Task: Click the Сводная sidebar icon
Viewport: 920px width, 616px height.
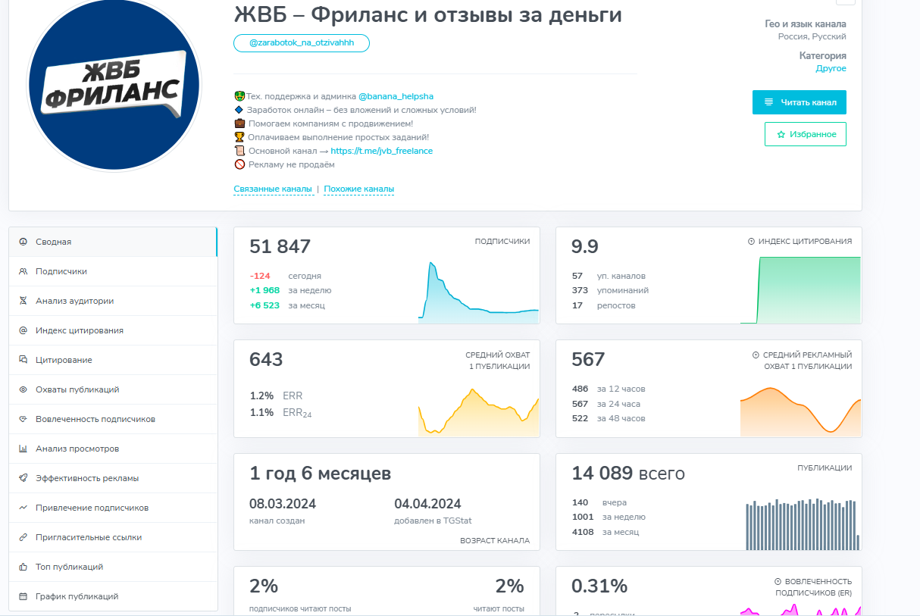Action: 23,242
